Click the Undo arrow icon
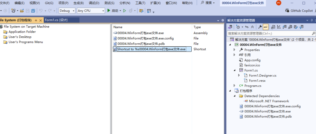Image resolution: width=316 pixels, height=134 pixels. 41,11
